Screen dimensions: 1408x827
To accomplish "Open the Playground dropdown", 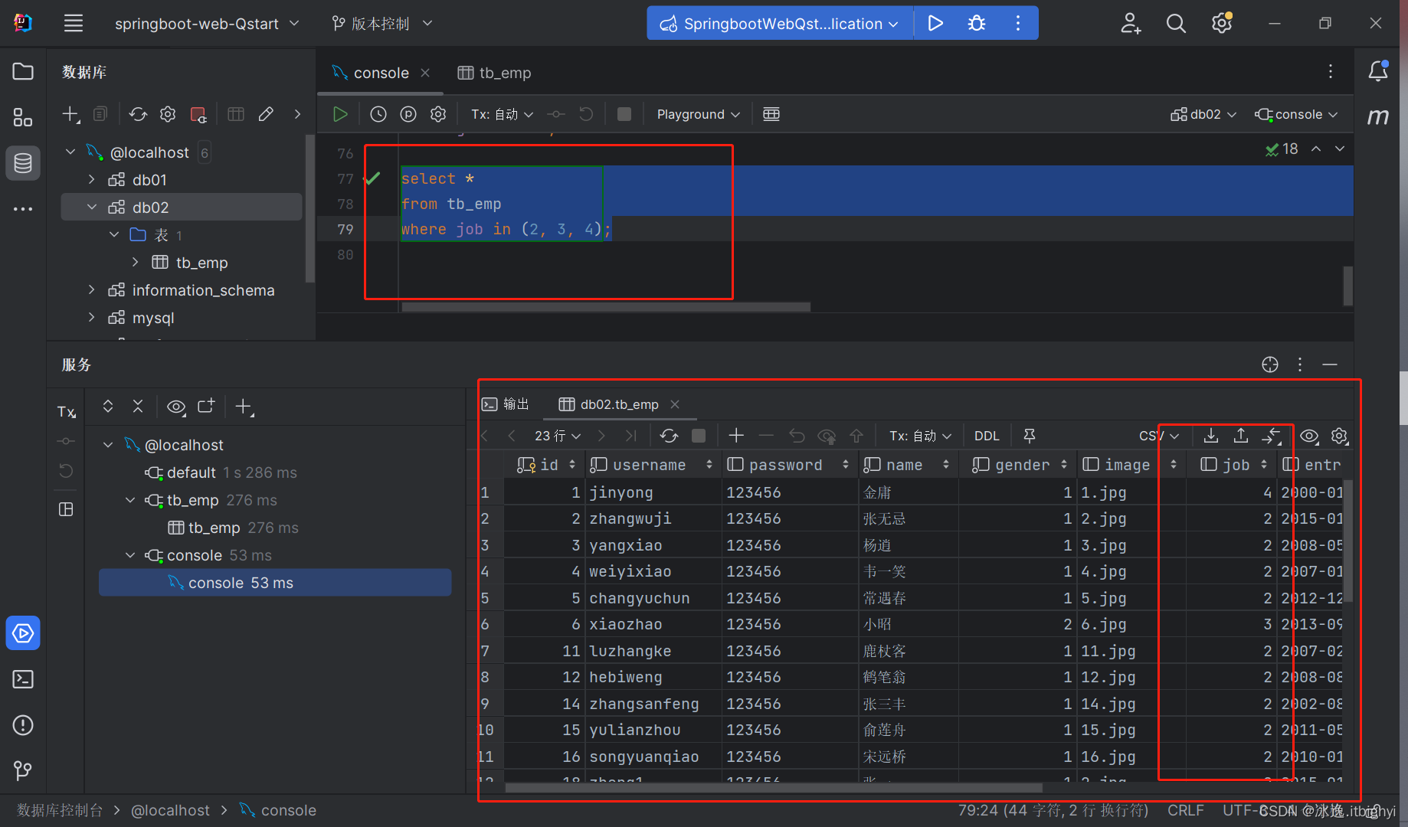I will (696, 113).
